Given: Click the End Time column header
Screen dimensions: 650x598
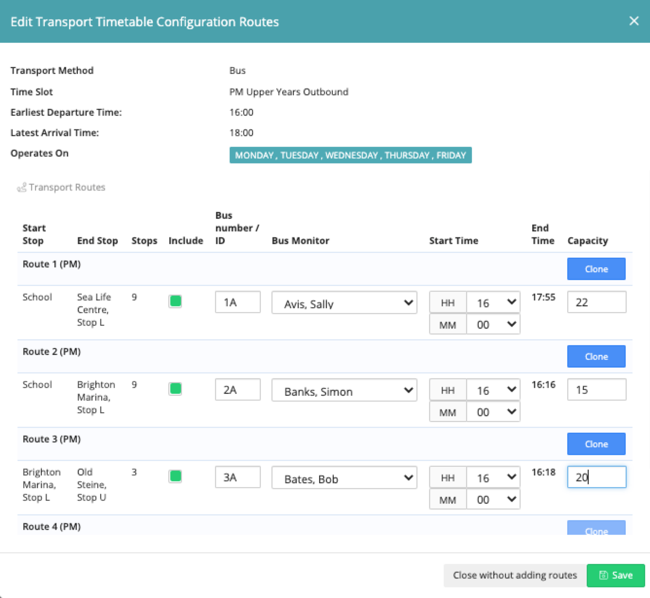Looking at the screenshot, I should coord(542,234).
